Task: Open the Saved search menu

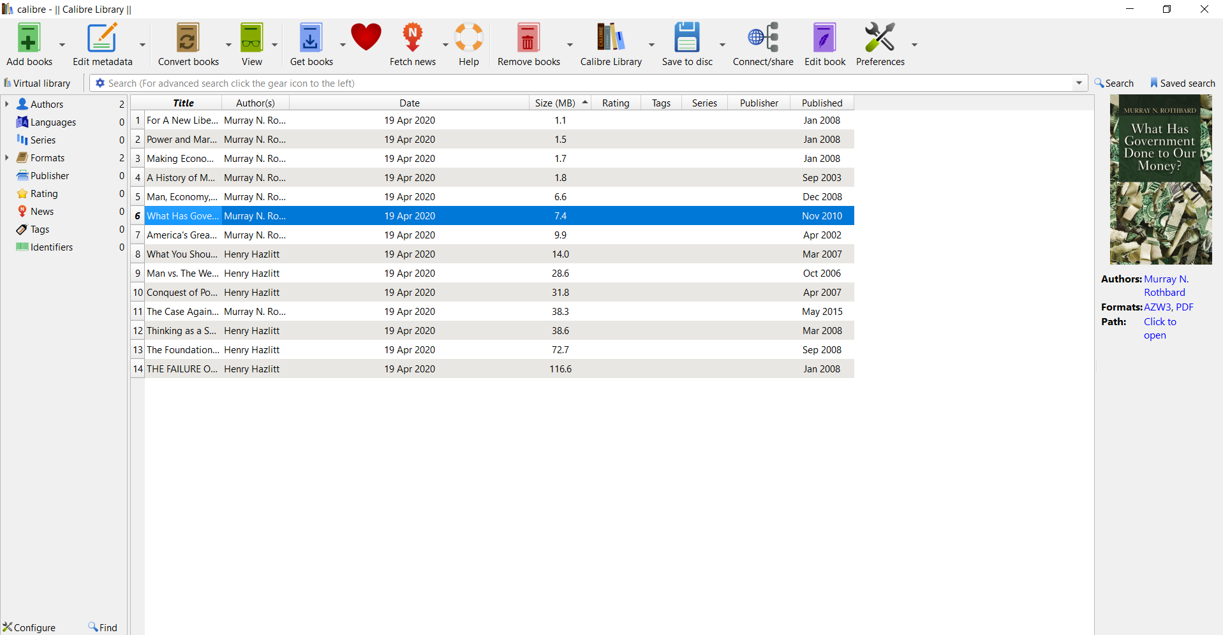Action: click(x=1182, y=83)
